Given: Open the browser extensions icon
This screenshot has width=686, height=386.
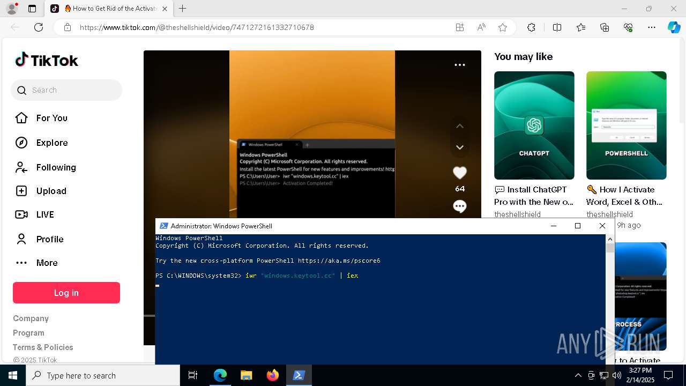Looking at the screenshot, I should click(x=531, y=27).
